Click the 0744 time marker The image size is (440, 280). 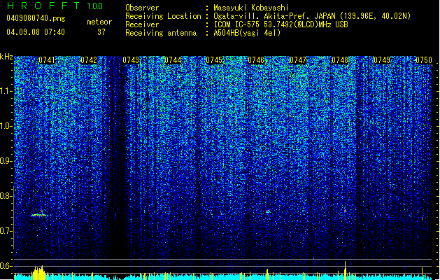tap(173, 60)
